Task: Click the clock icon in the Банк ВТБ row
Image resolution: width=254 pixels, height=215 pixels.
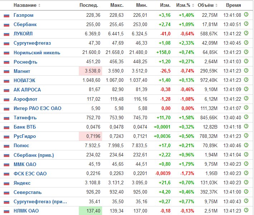Action: [246, 126]
